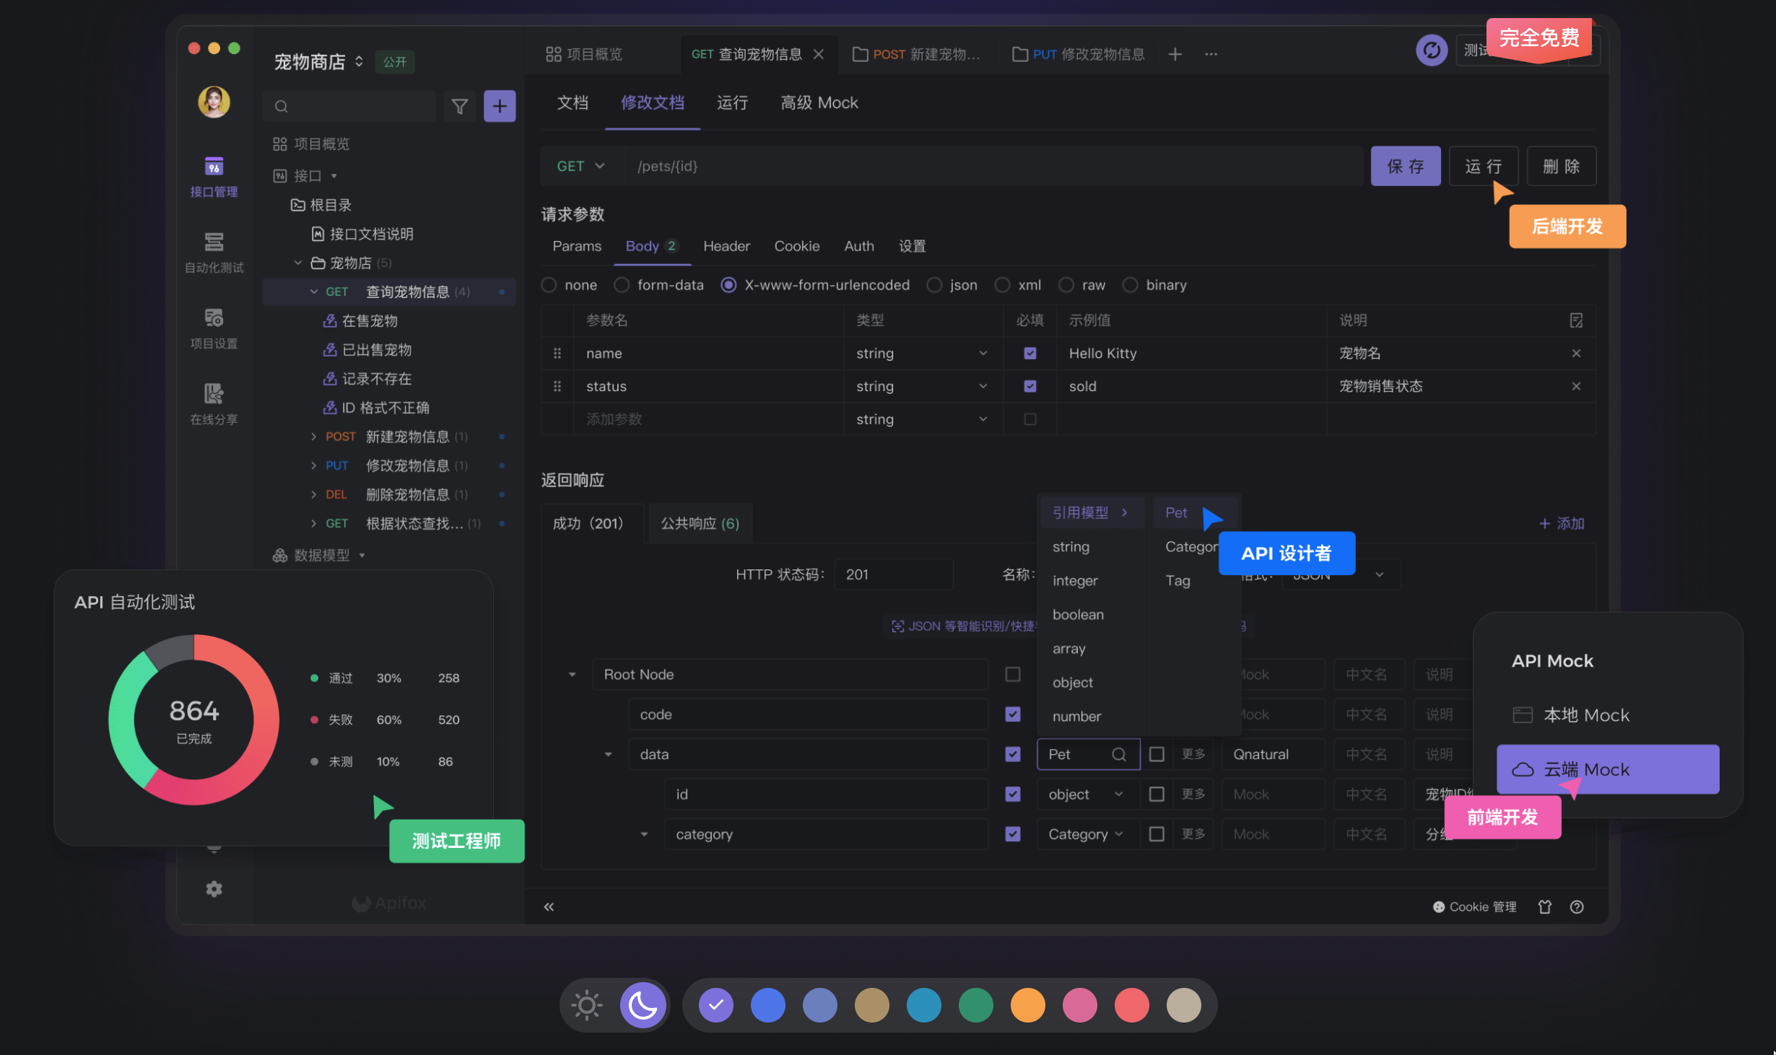Toggle required checkbox for status parameter
Viewport: 1776px width, 1055px height.
[x=1030, y=386]
